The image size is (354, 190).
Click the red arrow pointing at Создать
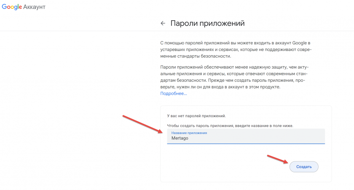point(277,159)
